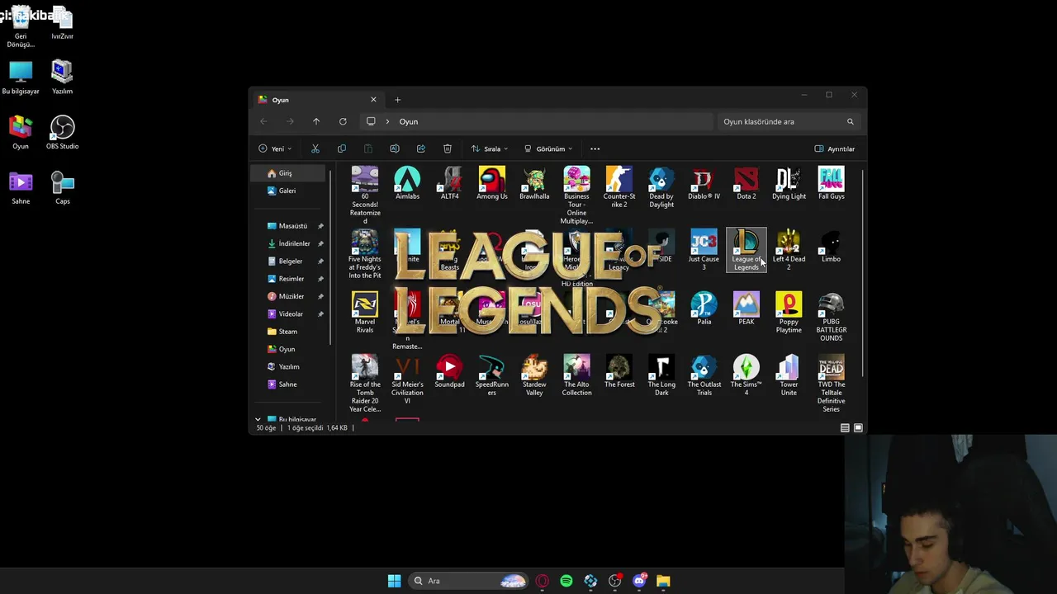Click the Windows Start button

coord(394,581)
